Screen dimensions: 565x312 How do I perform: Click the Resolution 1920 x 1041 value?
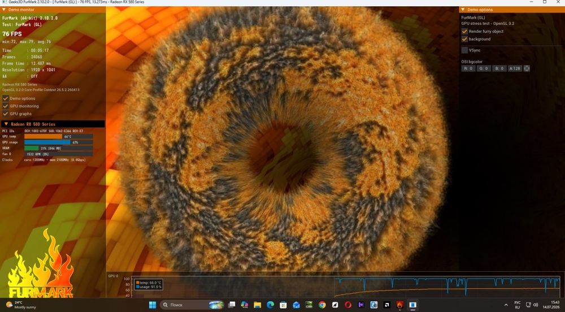(x=43, y=70)
